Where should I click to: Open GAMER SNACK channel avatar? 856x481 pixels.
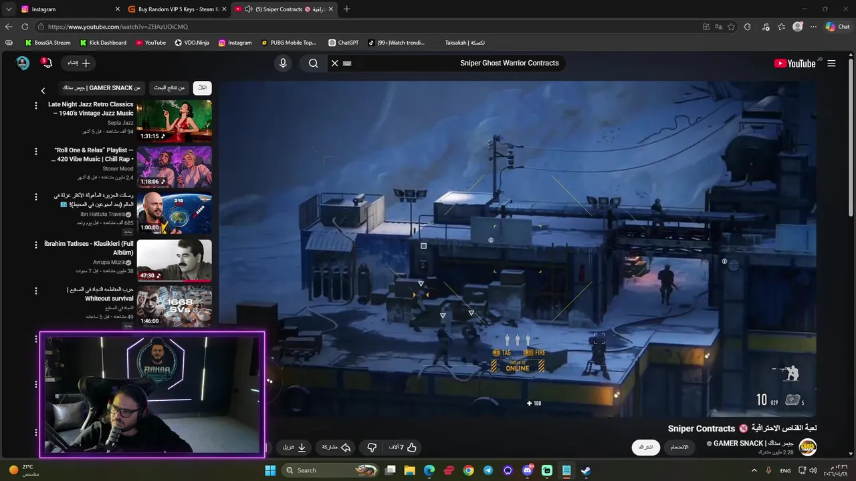point(808,447)
